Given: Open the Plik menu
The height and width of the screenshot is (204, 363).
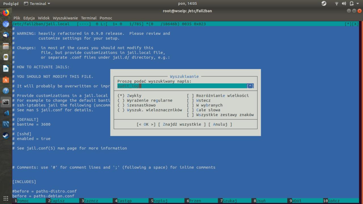Looking at the screenshot, I should (16, 18).
